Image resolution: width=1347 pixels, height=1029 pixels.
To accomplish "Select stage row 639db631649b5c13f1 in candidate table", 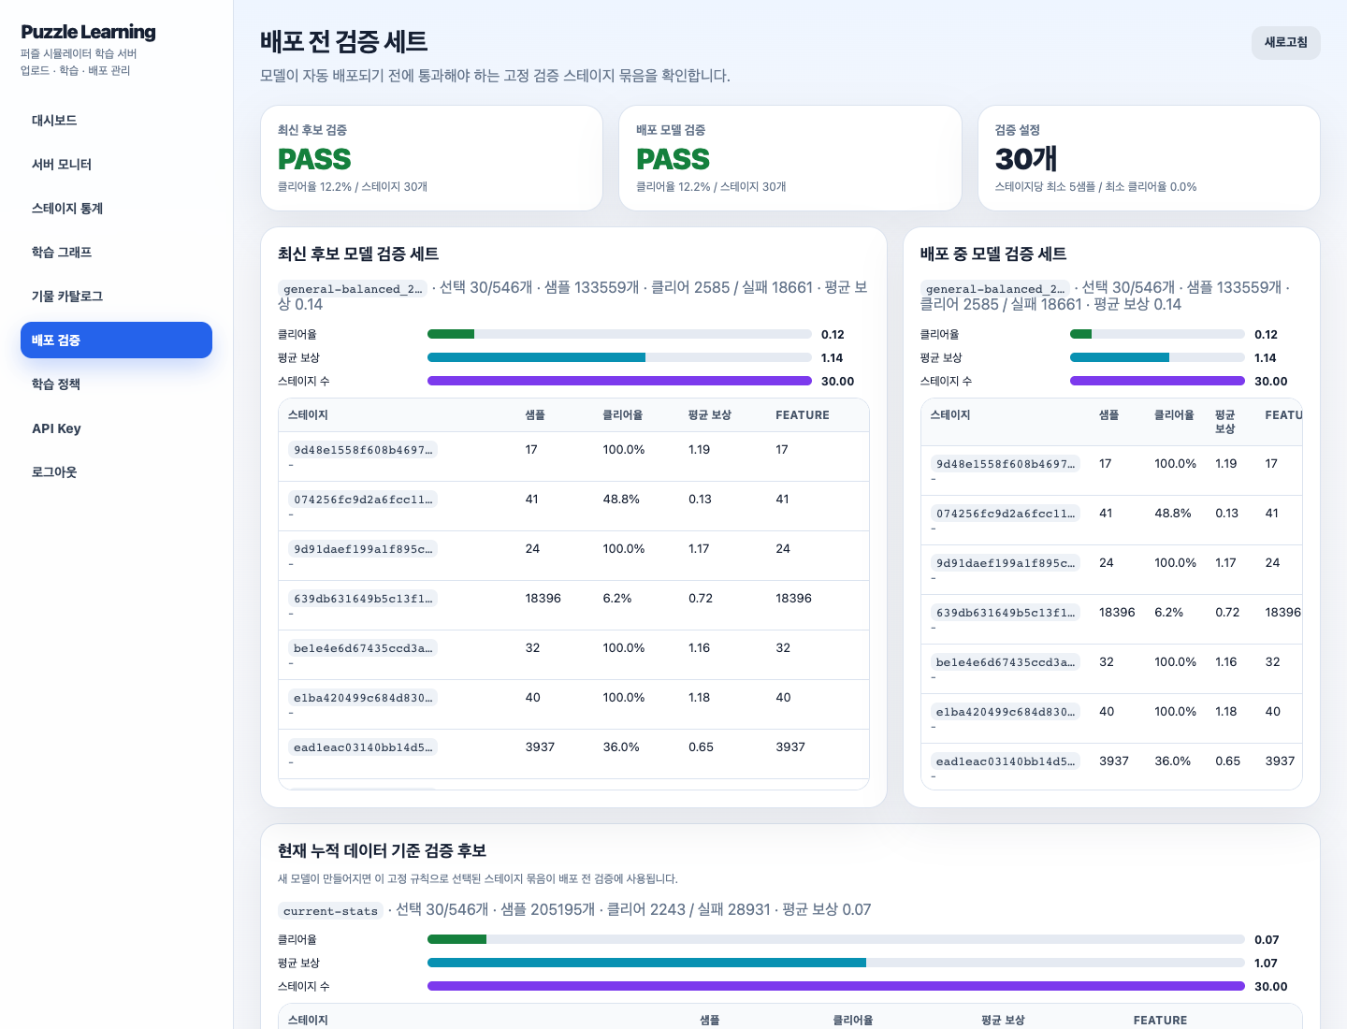I will pos(573,605).
